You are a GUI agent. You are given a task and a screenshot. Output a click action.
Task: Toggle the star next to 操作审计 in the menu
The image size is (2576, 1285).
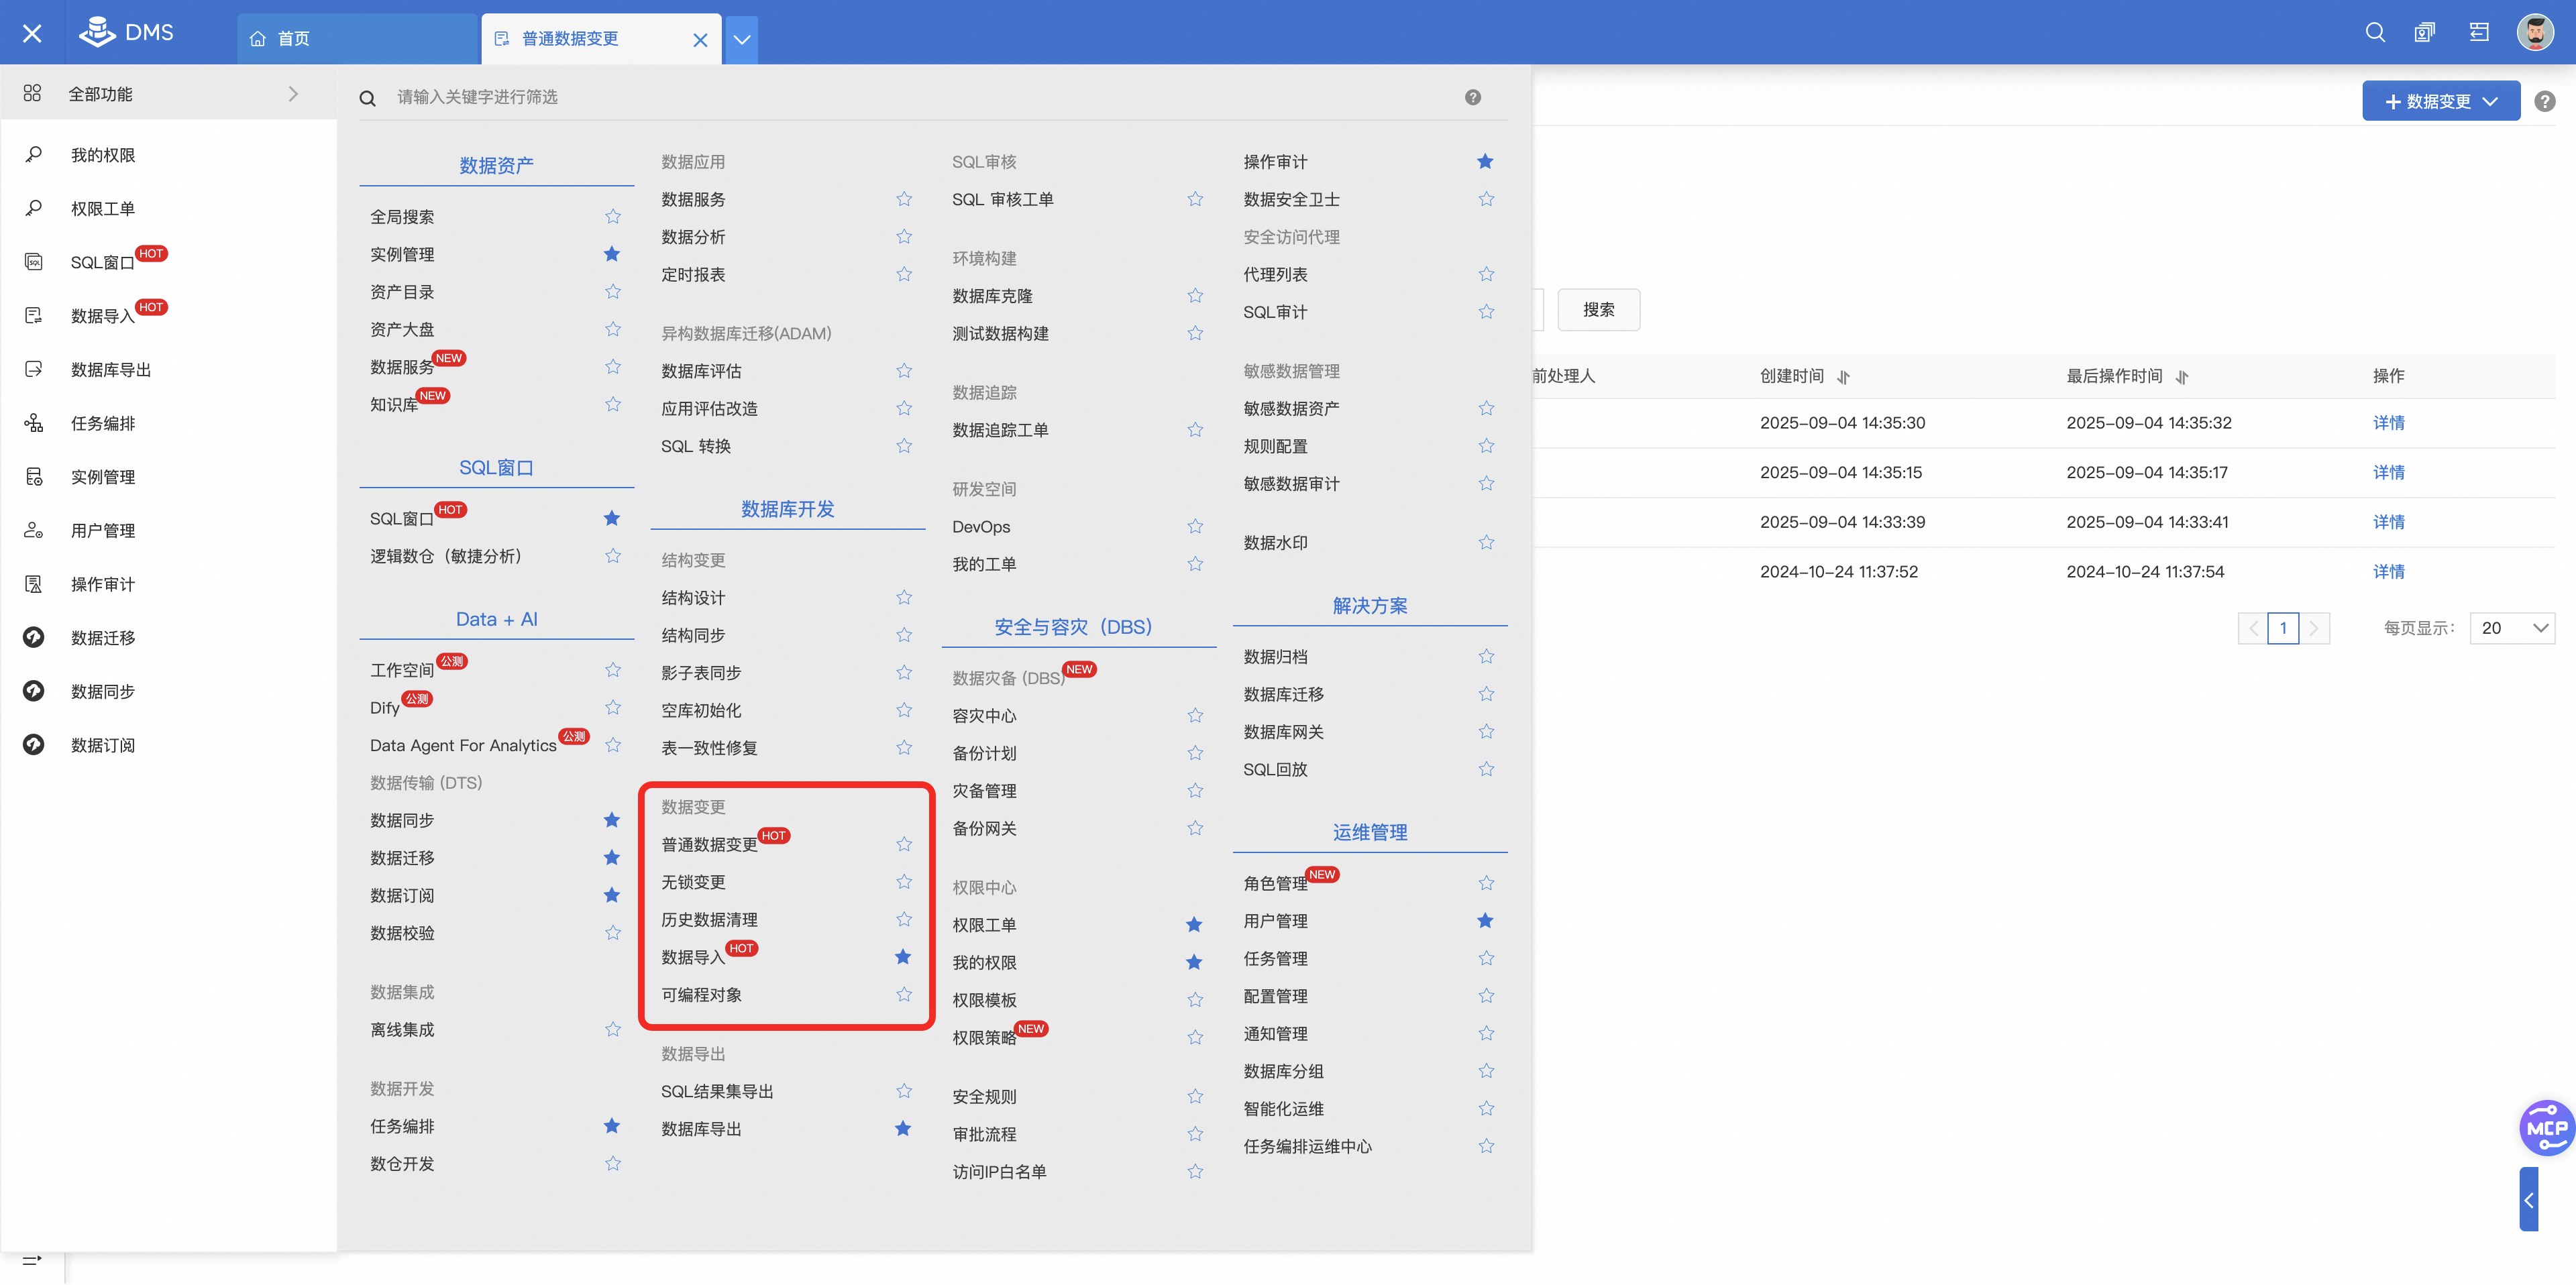pyautogui.click(x=1485, y=162)
